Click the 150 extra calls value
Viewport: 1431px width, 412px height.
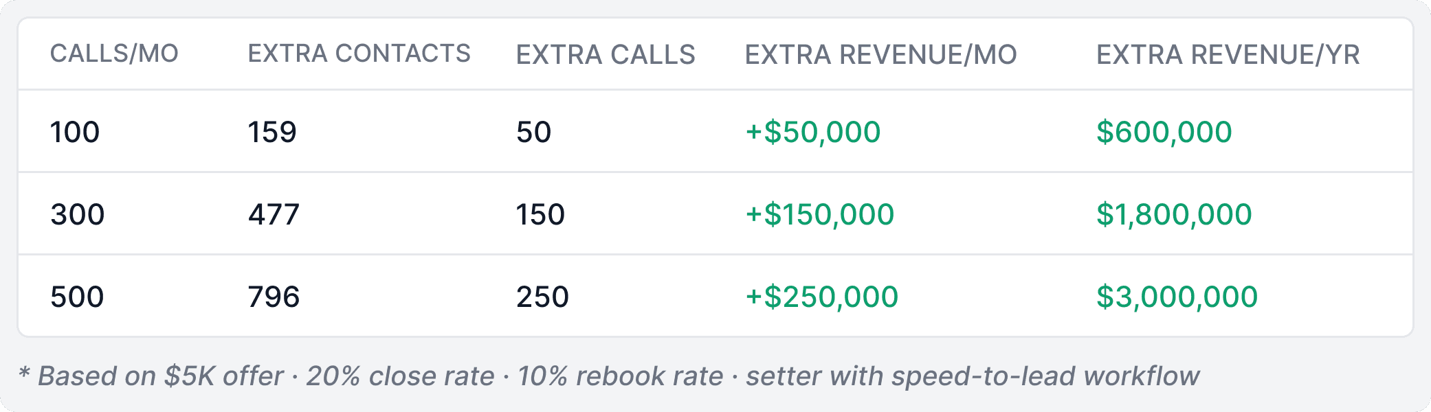(541, 214)
